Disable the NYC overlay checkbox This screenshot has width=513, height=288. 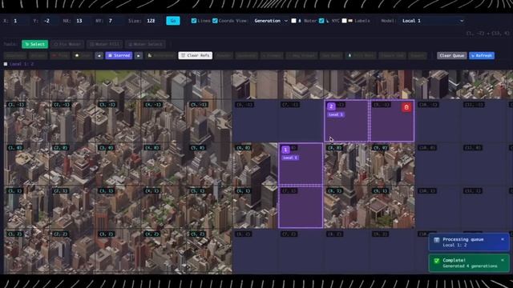[x=321, y=21]
